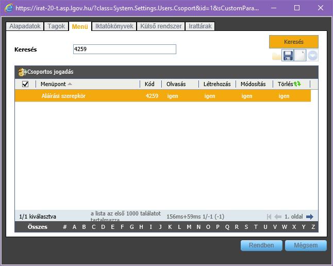The width and height of the screenshot is (333, 266).
Task: Open the Külső rendszer tab
Action: click(x=161, y=26)
